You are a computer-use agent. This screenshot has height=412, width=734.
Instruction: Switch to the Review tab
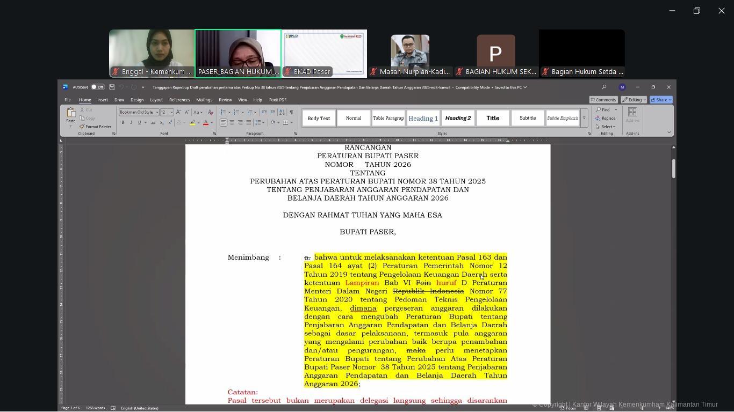tap(225, 100)
